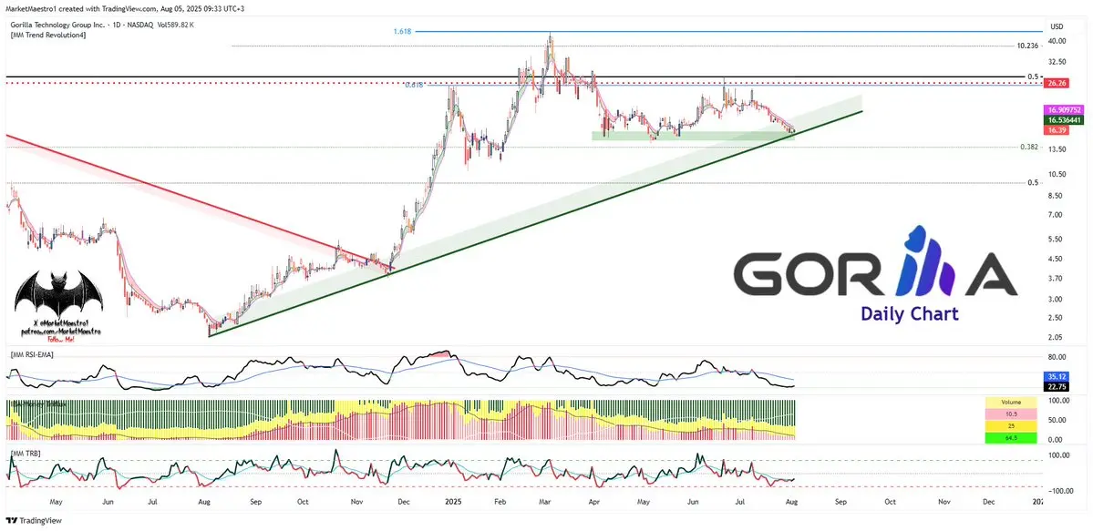
Task: Click the 2.50 price axis tick
Action: (1057, 318)
